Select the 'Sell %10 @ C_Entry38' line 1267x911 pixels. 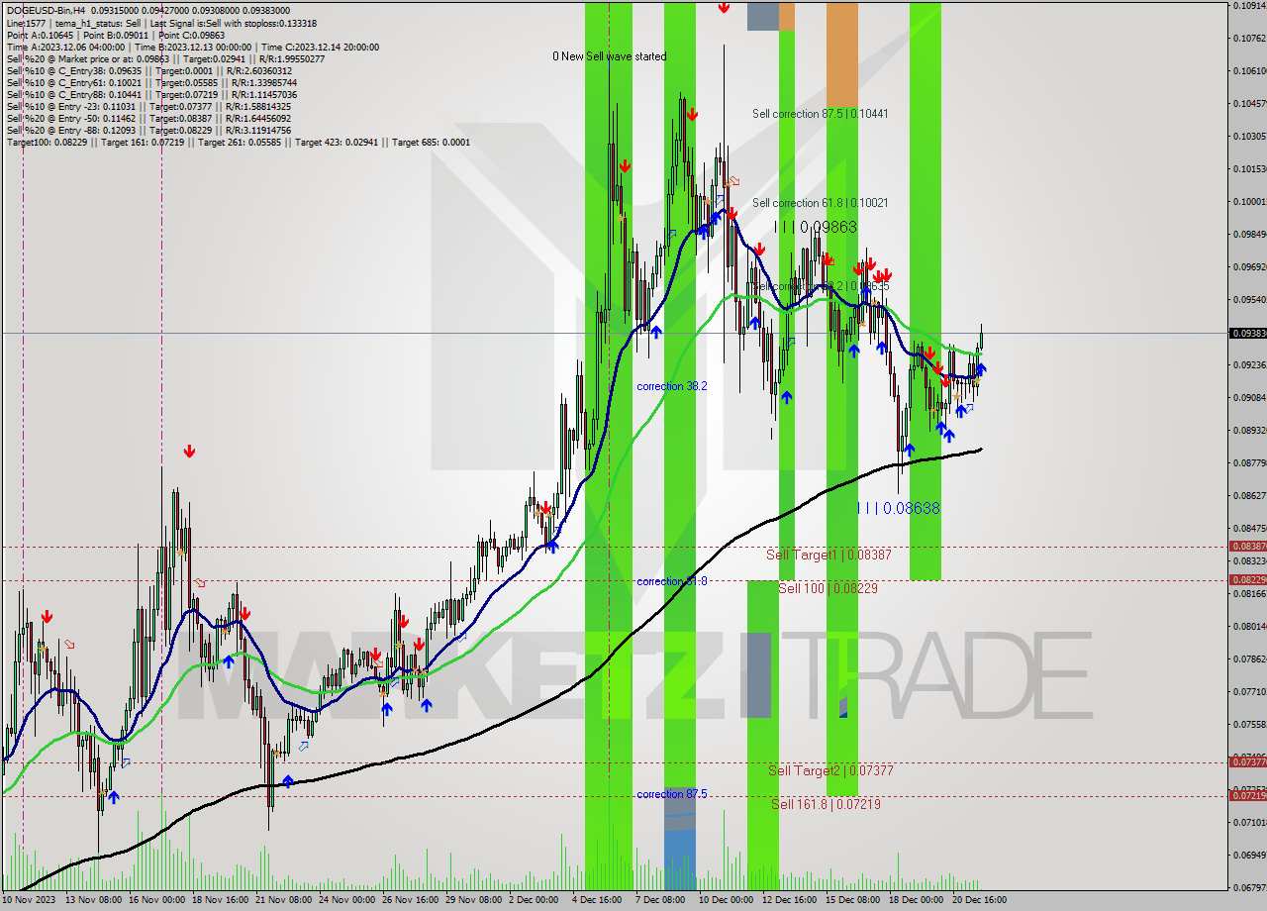(149, 70)
